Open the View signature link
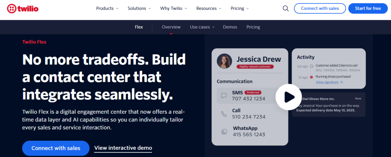Screen dimensions: 391x157 [327, 82]
